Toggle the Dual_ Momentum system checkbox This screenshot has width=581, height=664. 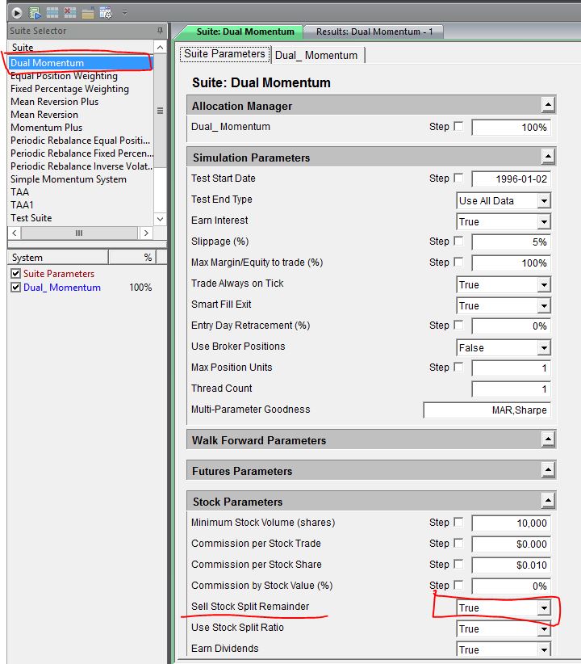pyautogui.click(x=16, y=288)
